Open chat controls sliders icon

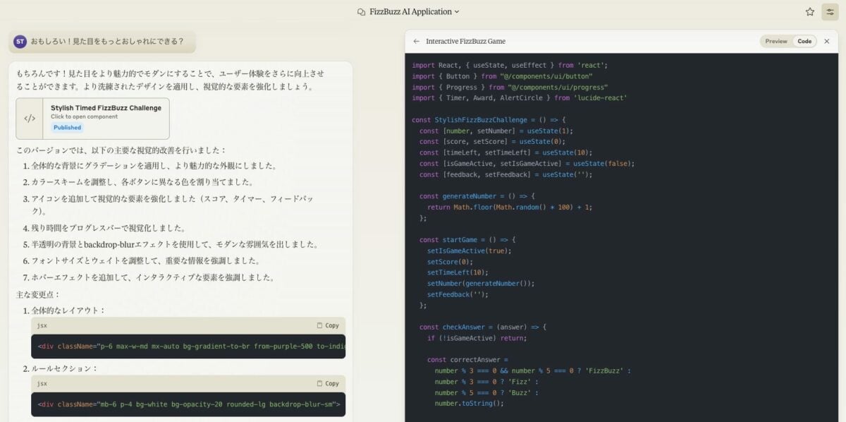pyautogui.click(x=829, y=11)
